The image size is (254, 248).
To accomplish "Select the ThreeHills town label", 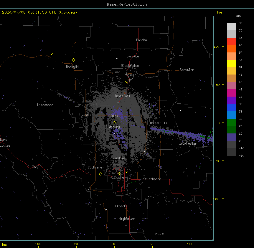I will point(158,123).
